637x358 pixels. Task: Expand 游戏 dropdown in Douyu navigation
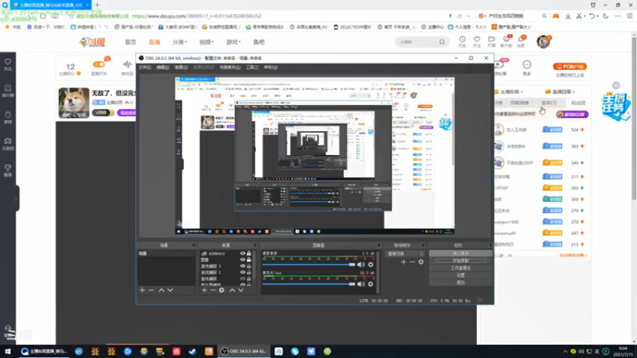[233, 42]
